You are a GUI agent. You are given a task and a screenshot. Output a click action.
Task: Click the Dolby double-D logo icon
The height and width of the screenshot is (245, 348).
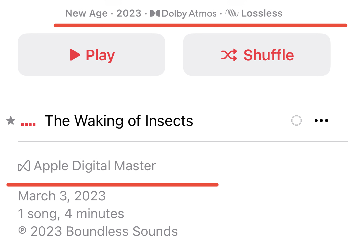point(155,13)
